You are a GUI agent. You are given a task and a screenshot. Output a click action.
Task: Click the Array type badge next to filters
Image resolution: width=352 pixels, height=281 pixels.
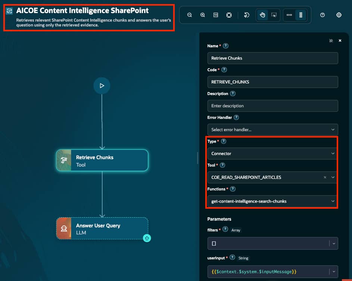pyautogui.click(x=236, y=230)
